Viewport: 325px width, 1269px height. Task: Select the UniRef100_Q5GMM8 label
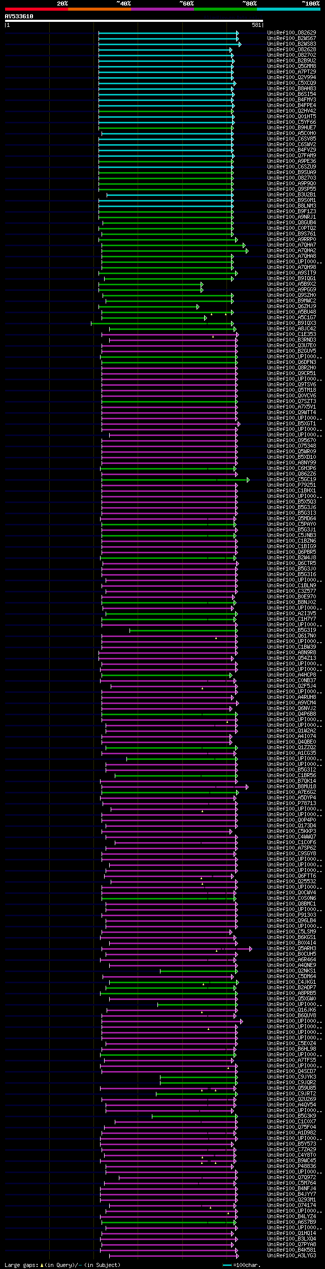pos(291,66)
